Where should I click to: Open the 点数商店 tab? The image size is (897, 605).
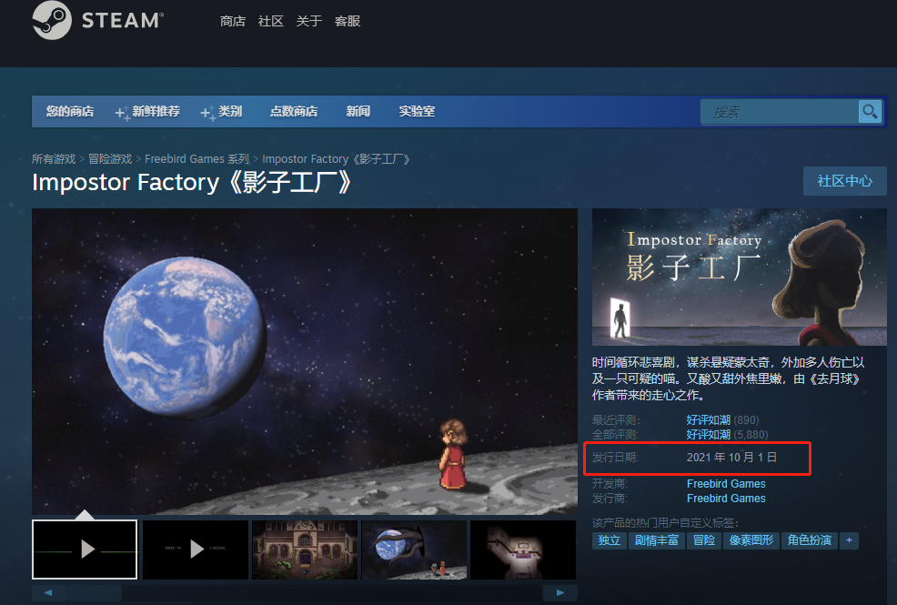click(x=294, y=111)
